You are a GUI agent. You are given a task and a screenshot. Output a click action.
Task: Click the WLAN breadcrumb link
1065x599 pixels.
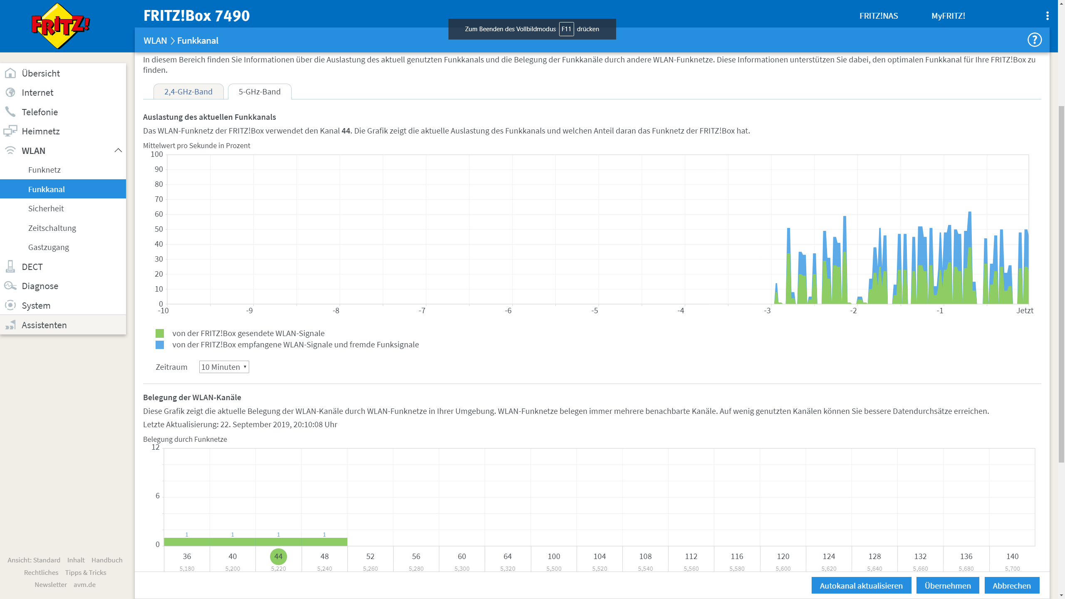pos(155,40)
